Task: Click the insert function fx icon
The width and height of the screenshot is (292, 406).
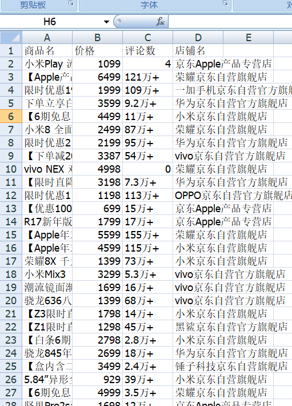Action: (x=160, y=22)
